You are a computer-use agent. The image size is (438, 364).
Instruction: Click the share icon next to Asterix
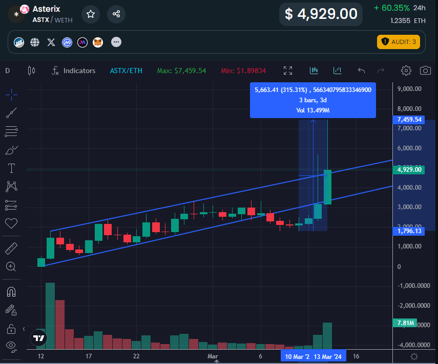116,14
